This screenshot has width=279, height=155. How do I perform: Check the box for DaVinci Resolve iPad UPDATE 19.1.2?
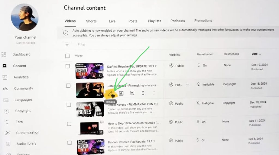click(68, 66)
